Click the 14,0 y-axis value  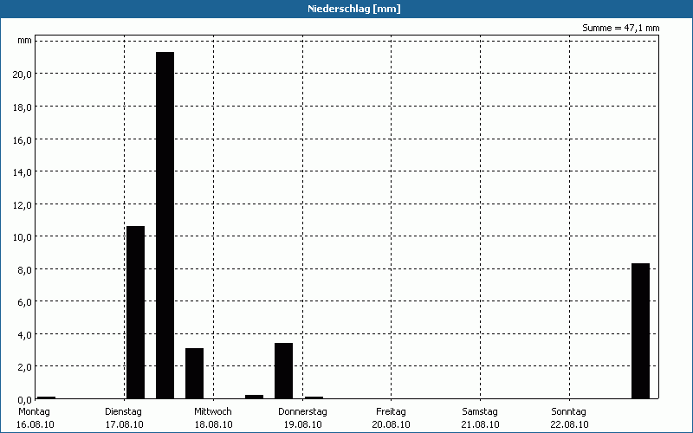click(23, 172)
